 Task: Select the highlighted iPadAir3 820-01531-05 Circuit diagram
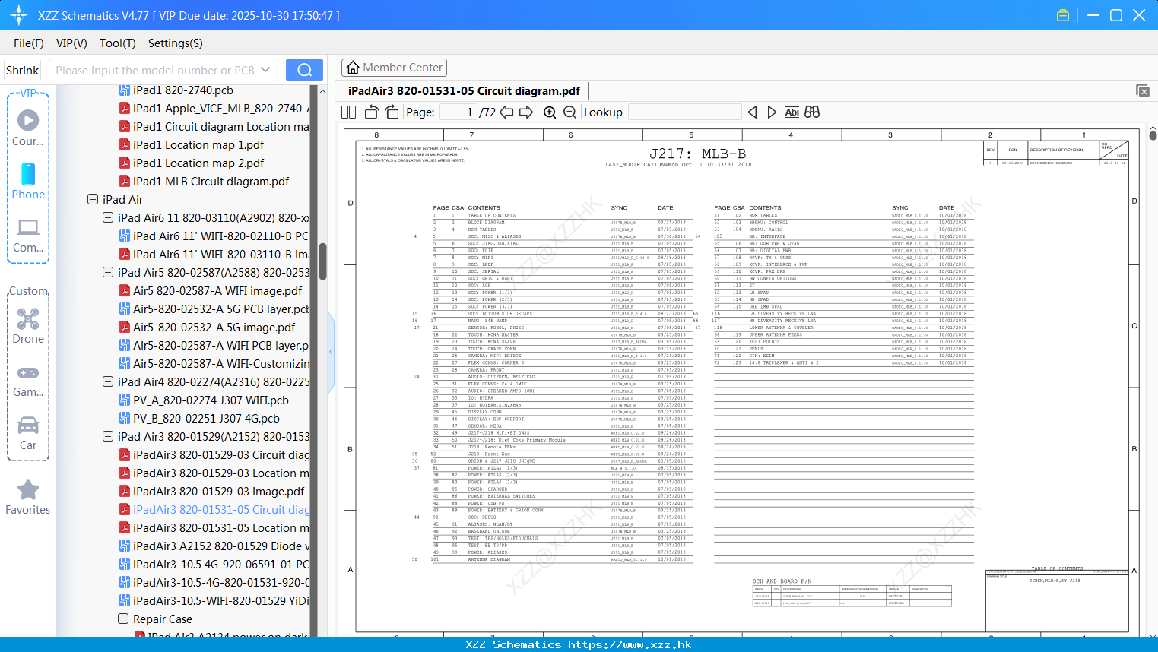(214, 509)
